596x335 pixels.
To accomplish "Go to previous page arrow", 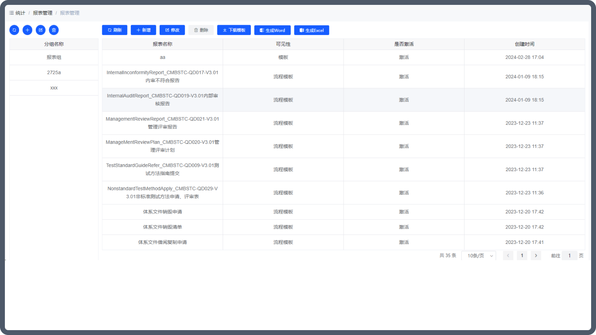I will pos(508,256).
